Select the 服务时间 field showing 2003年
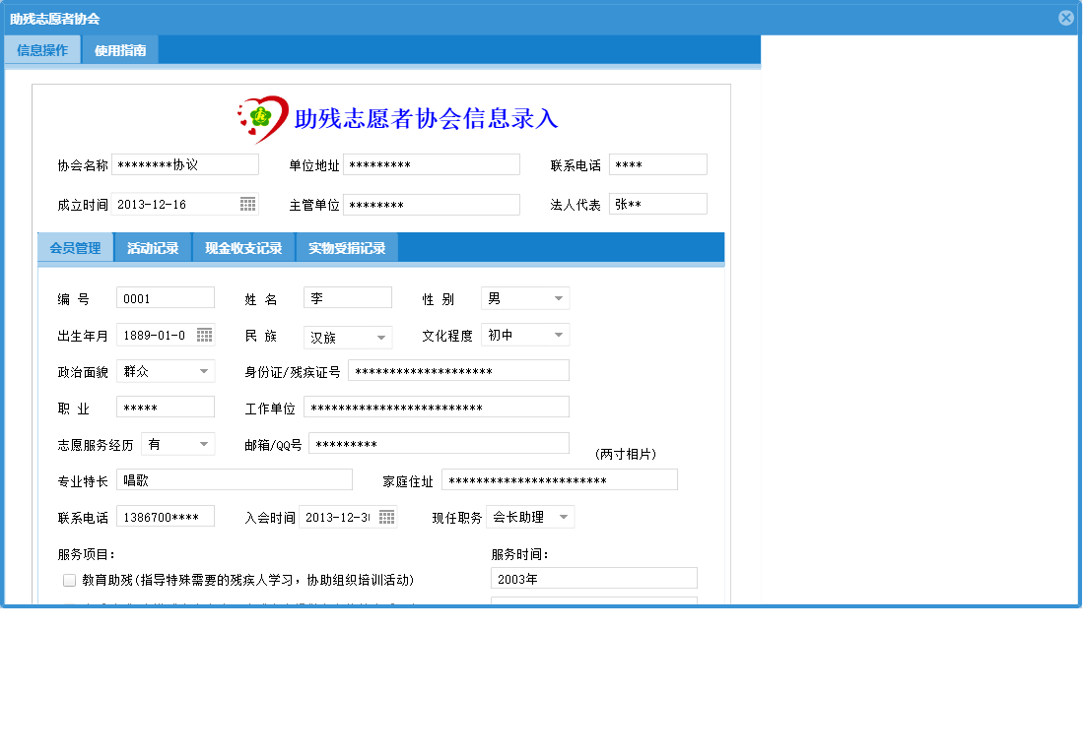Image resolution: width=1083 pixels, height=755 pixels. point(593,579)
